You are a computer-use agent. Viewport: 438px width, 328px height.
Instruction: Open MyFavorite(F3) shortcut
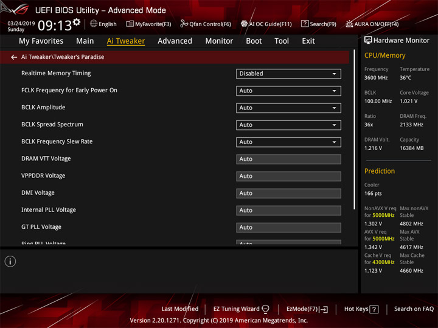(148, 24)
